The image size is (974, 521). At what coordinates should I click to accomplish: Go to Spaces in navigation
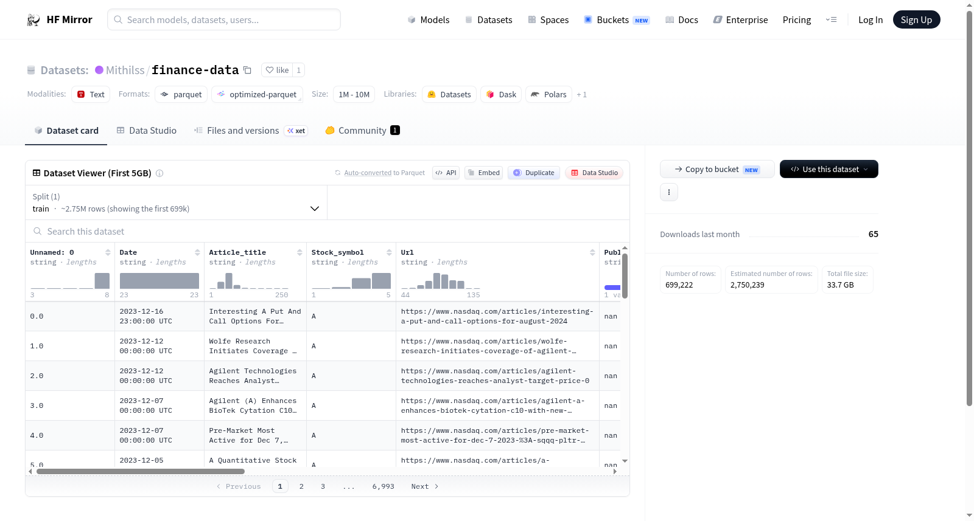pos(548,19)
